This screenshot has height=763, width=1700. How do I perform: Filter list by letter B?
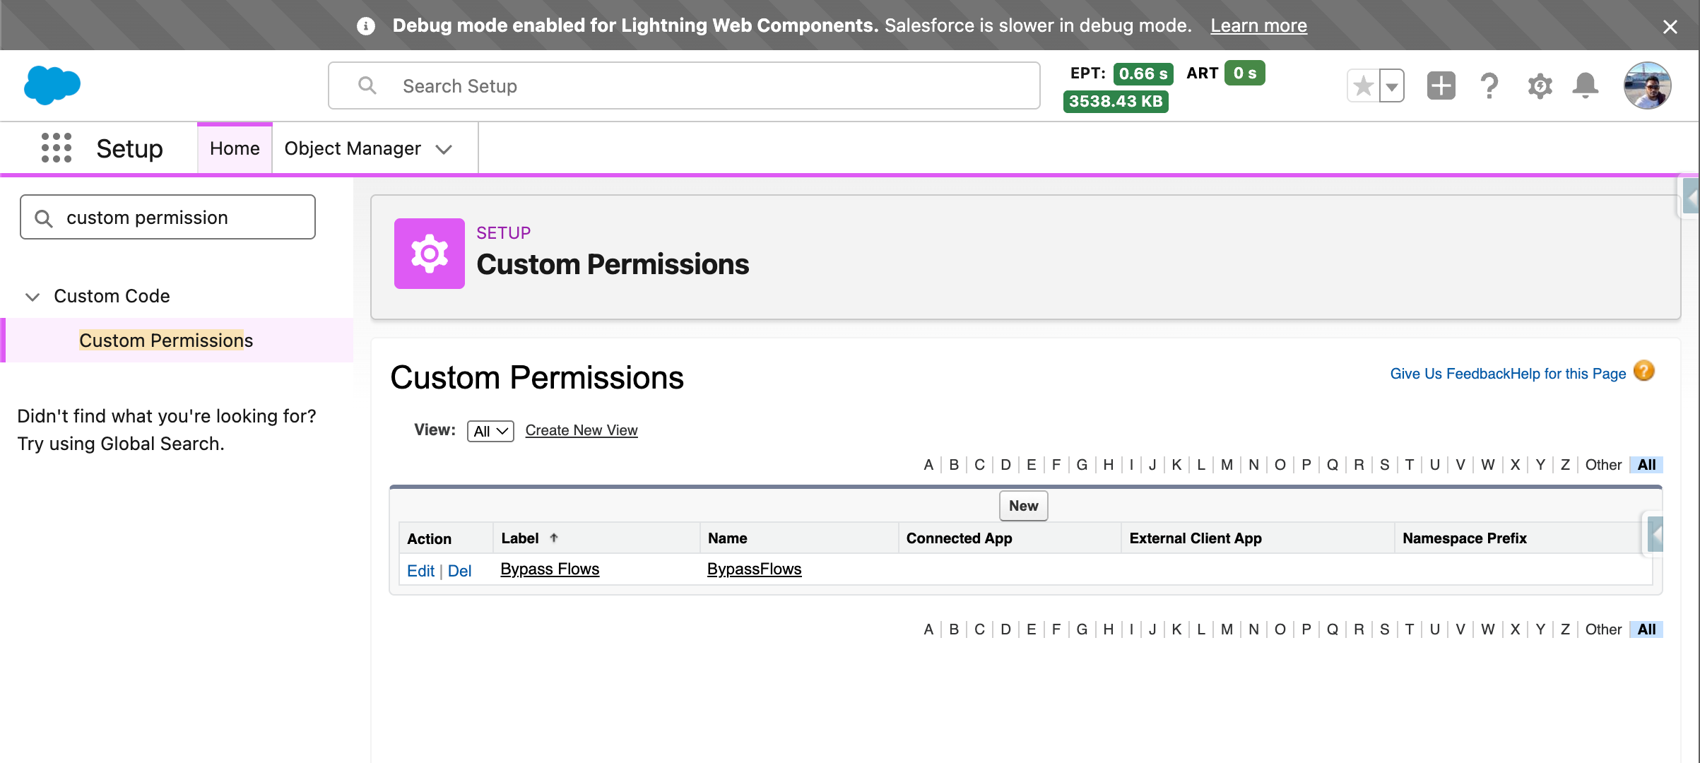953,464
